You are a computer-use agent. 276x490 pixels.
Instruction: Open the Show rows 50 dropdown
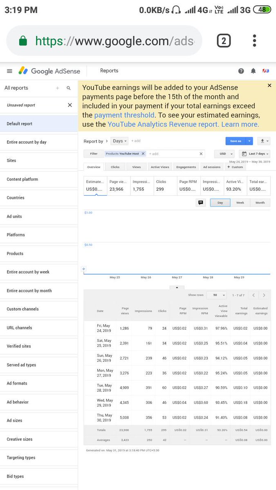click(x=217, y=295)
